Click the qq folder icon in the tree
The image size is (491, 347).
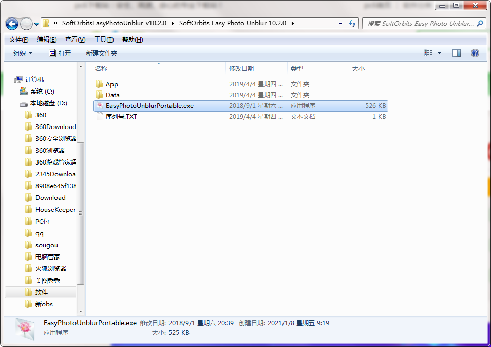(x=28, y=233)
